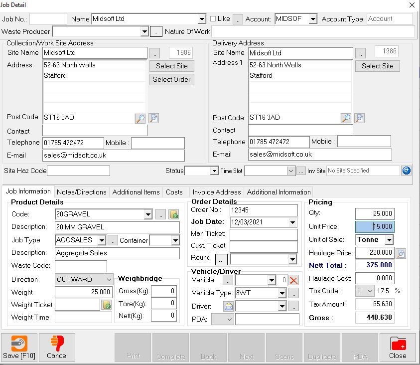Clear vehicle with red X icon
This screenshot has height=365, width=420.
click(x=294, y=281)
